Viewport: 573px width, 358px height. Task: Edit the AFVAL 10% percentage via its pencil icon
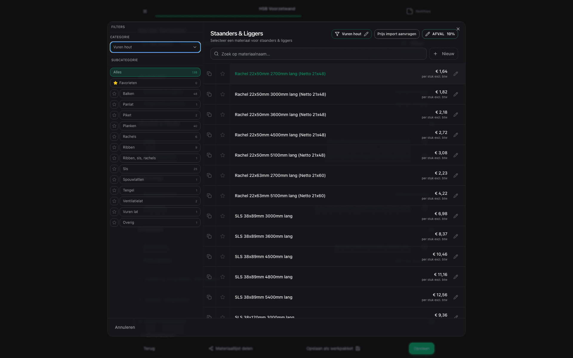(x=428, y=34)
